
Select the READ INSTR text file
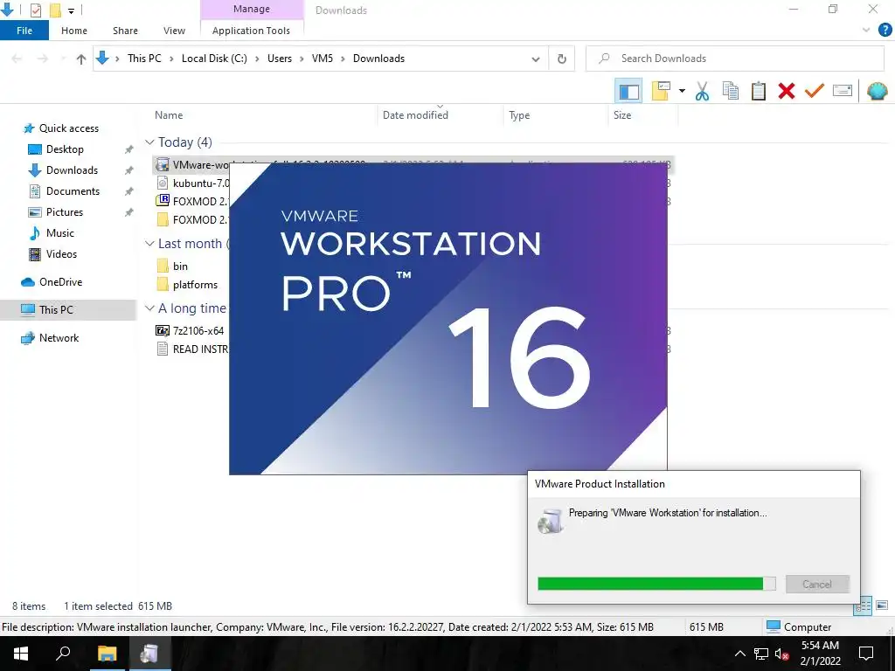click(192, 349)
